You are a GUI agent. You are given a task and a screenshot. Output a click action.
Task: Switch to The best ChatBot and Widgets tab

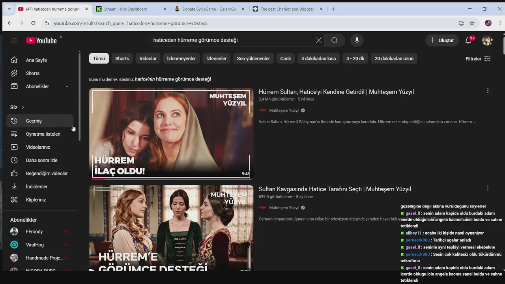(x=288, y=9)
